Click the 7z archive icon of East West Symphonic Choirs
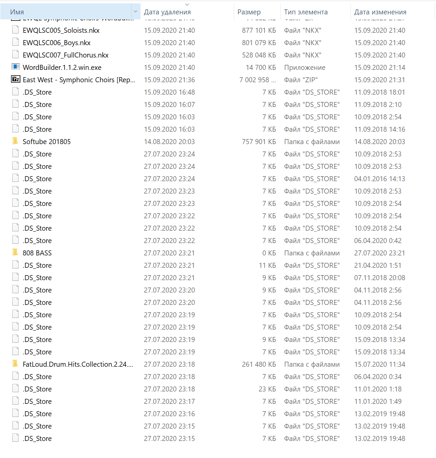436x458 pixels. click(x=15, y=79)
